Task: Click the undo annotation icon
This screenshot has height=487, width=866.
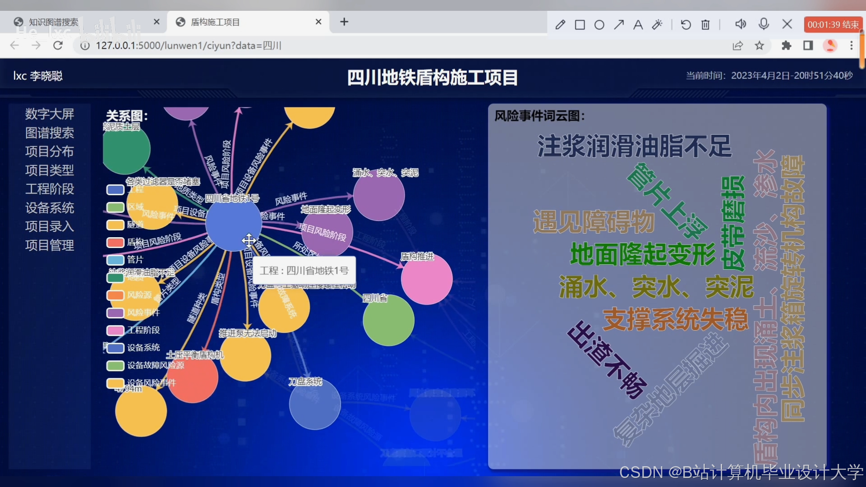Action: click(x=686, y=25)
